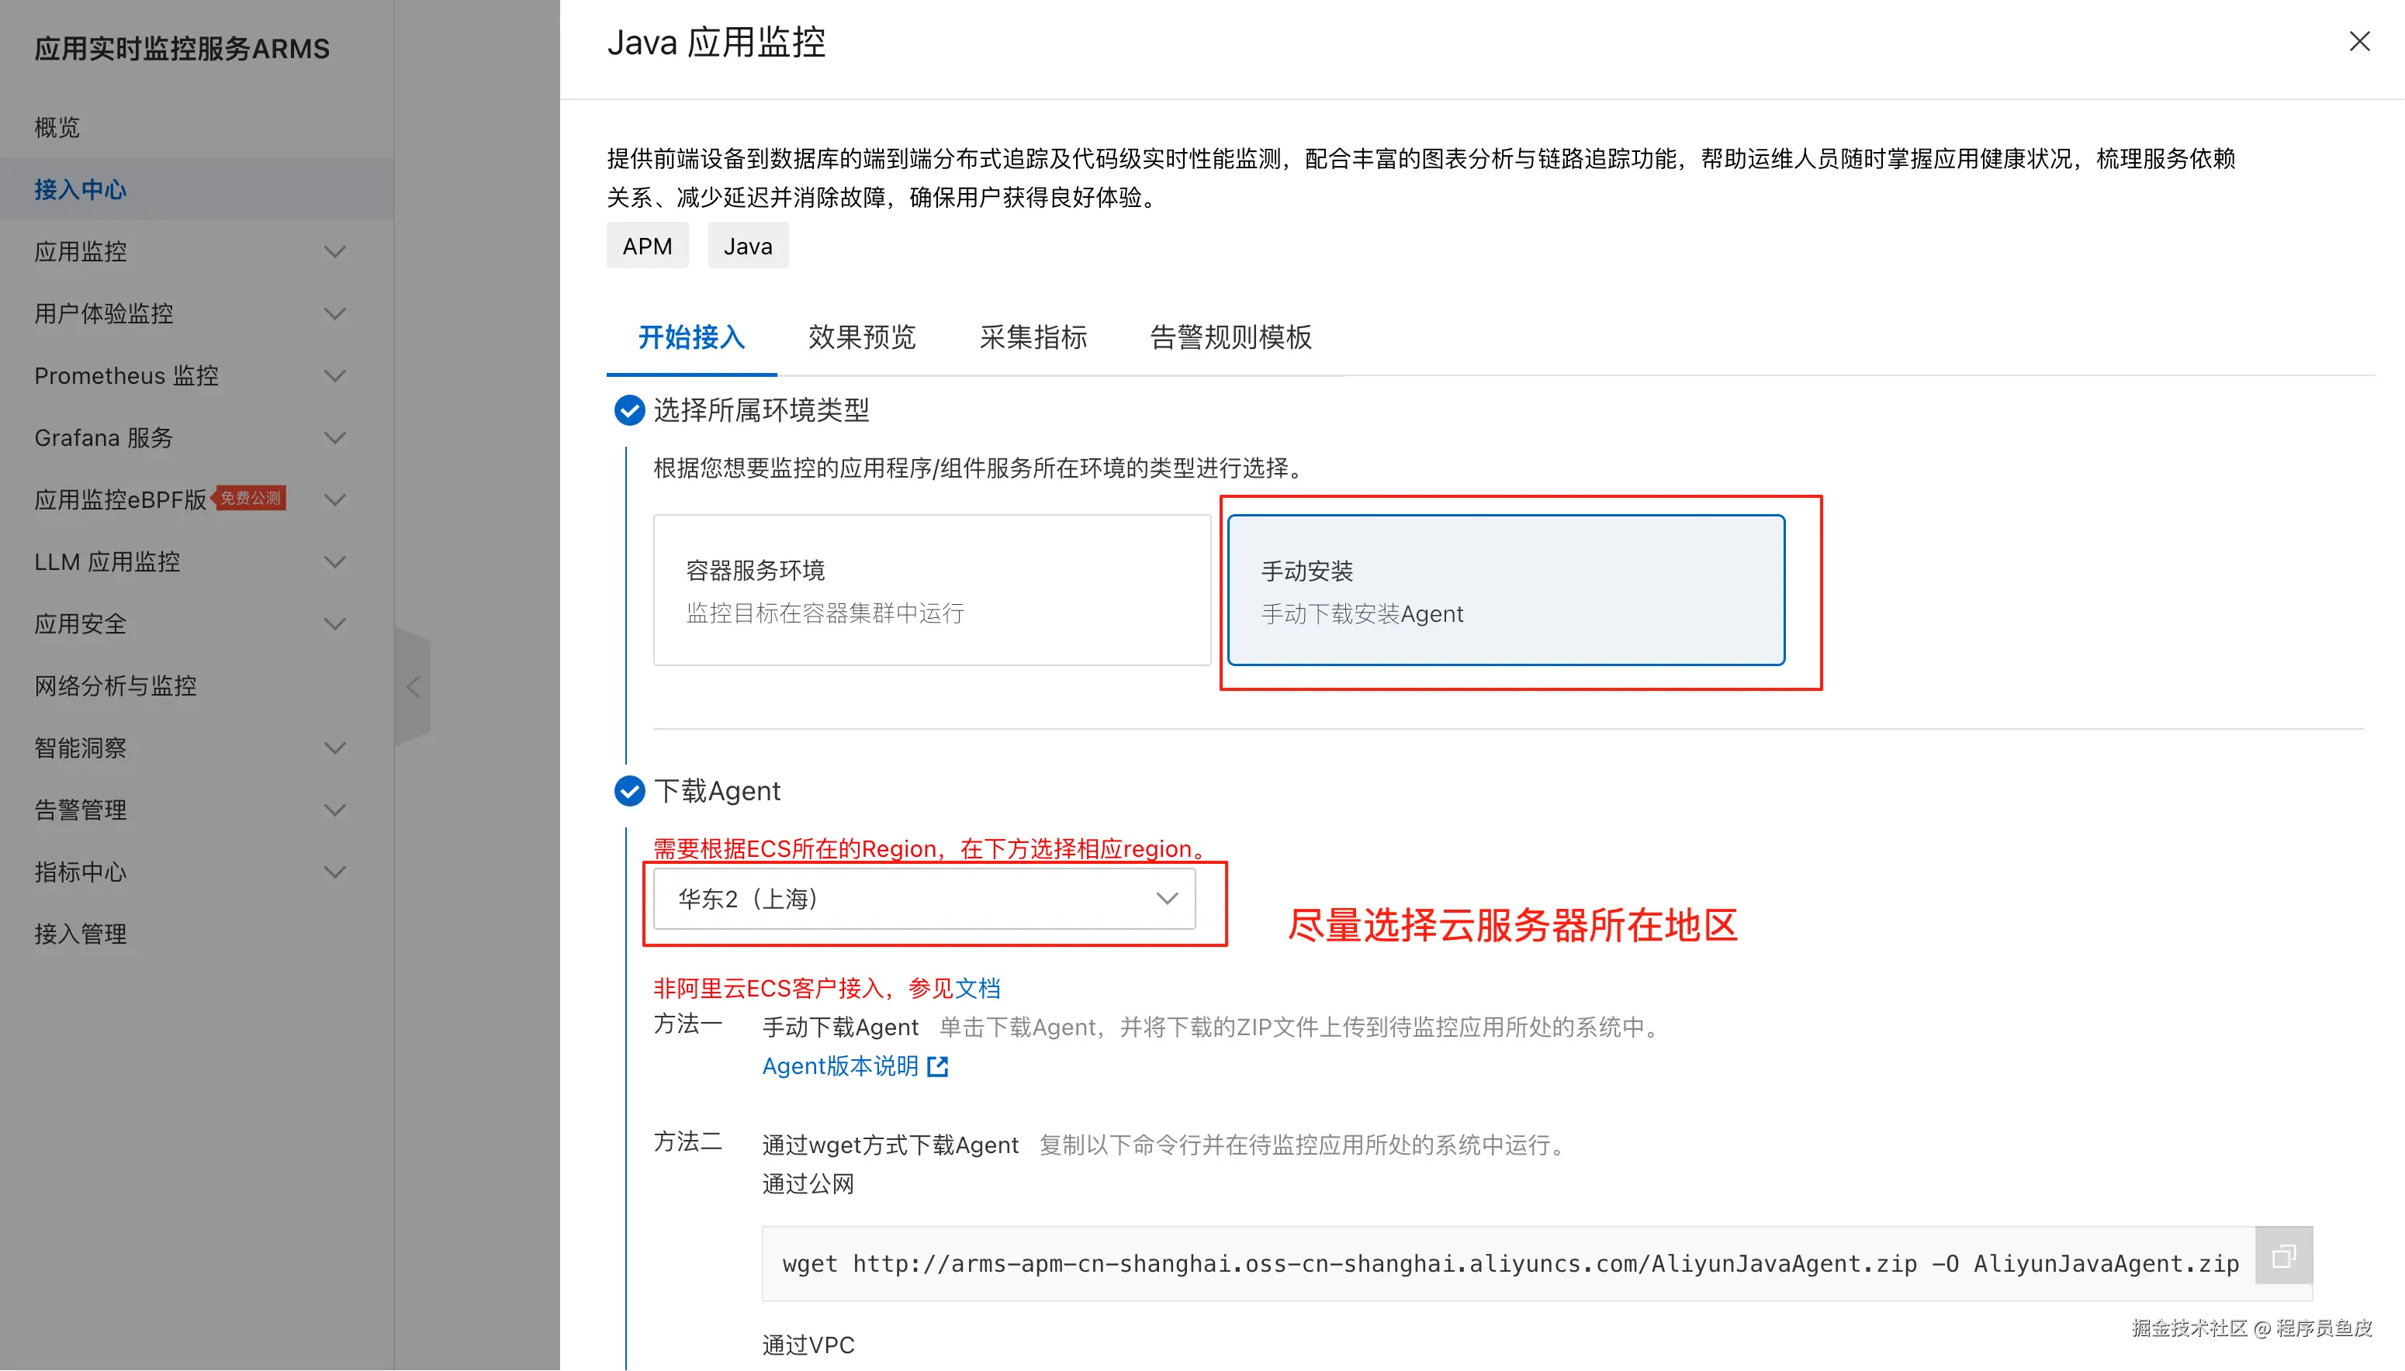This screenshot has height=1371, width=2405.
Task: Open external link icon beside Agent版本说明
Action: tap(937, 1066)
